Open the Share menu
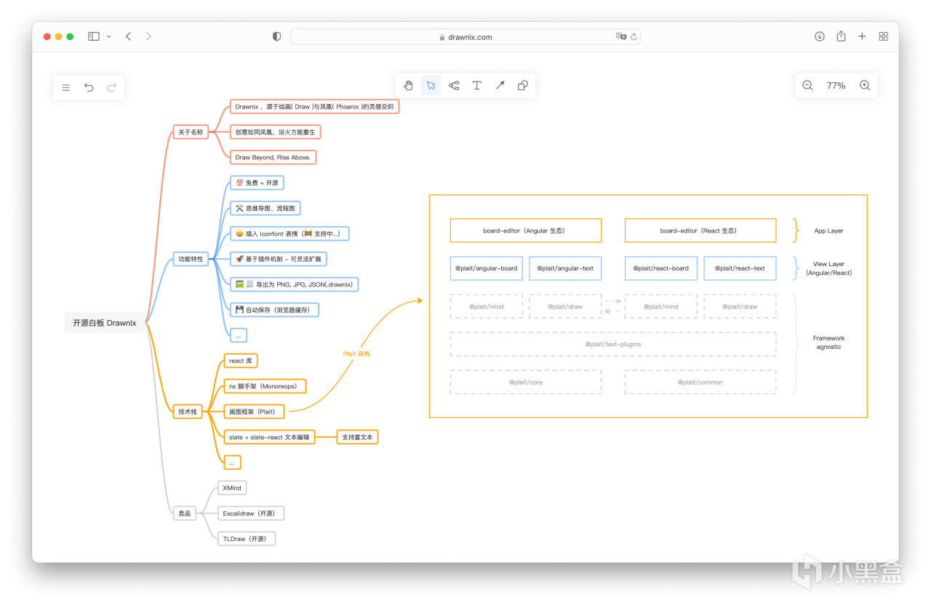931x605 pixels. tap(841, 36)
